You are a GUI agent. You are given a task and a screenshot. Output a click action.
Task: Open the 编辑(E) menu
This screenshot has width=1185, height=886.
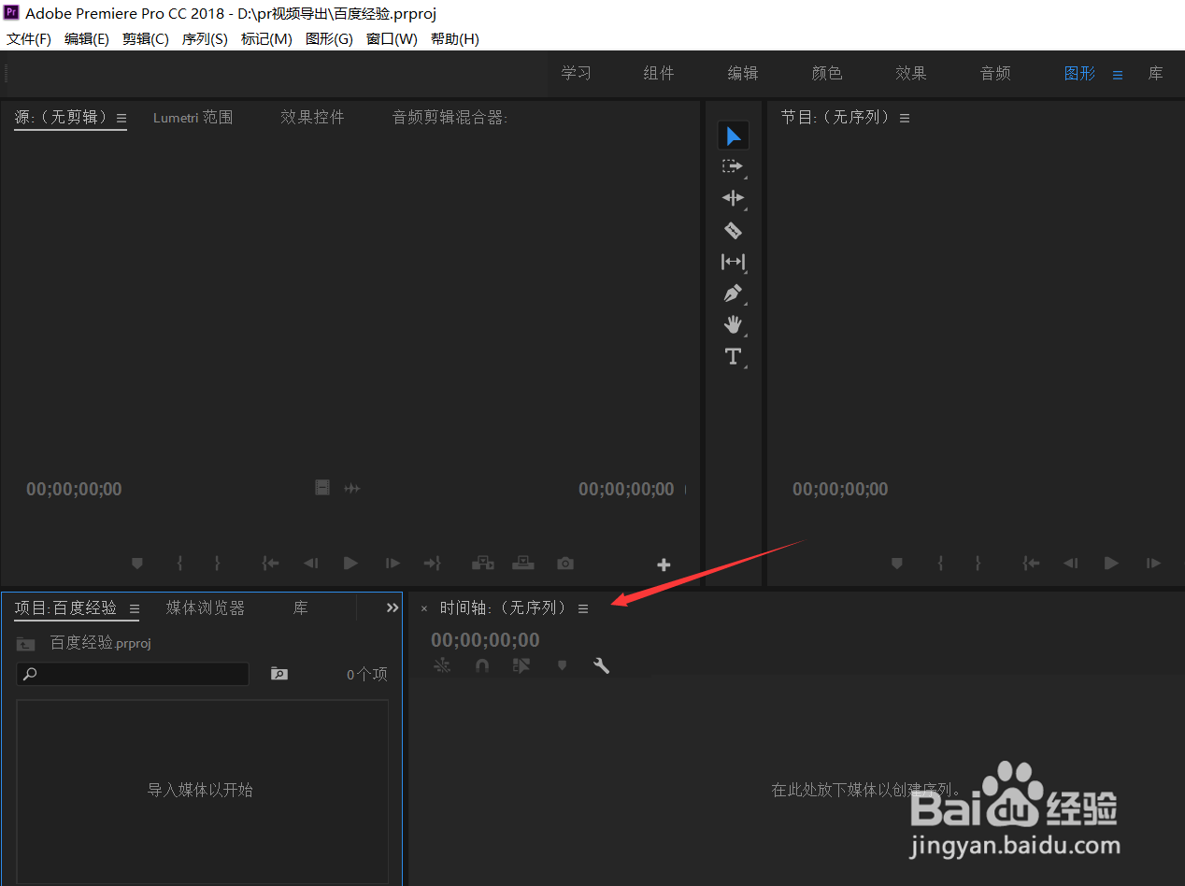point(87,39)
